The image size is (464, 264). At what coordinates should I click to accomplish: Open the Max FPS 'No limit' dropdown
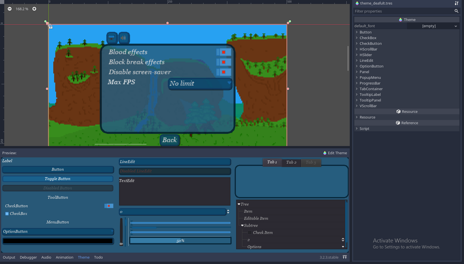[x=200, y=84]
